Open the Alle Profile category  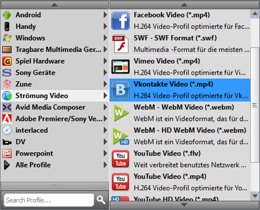point(55,165)
